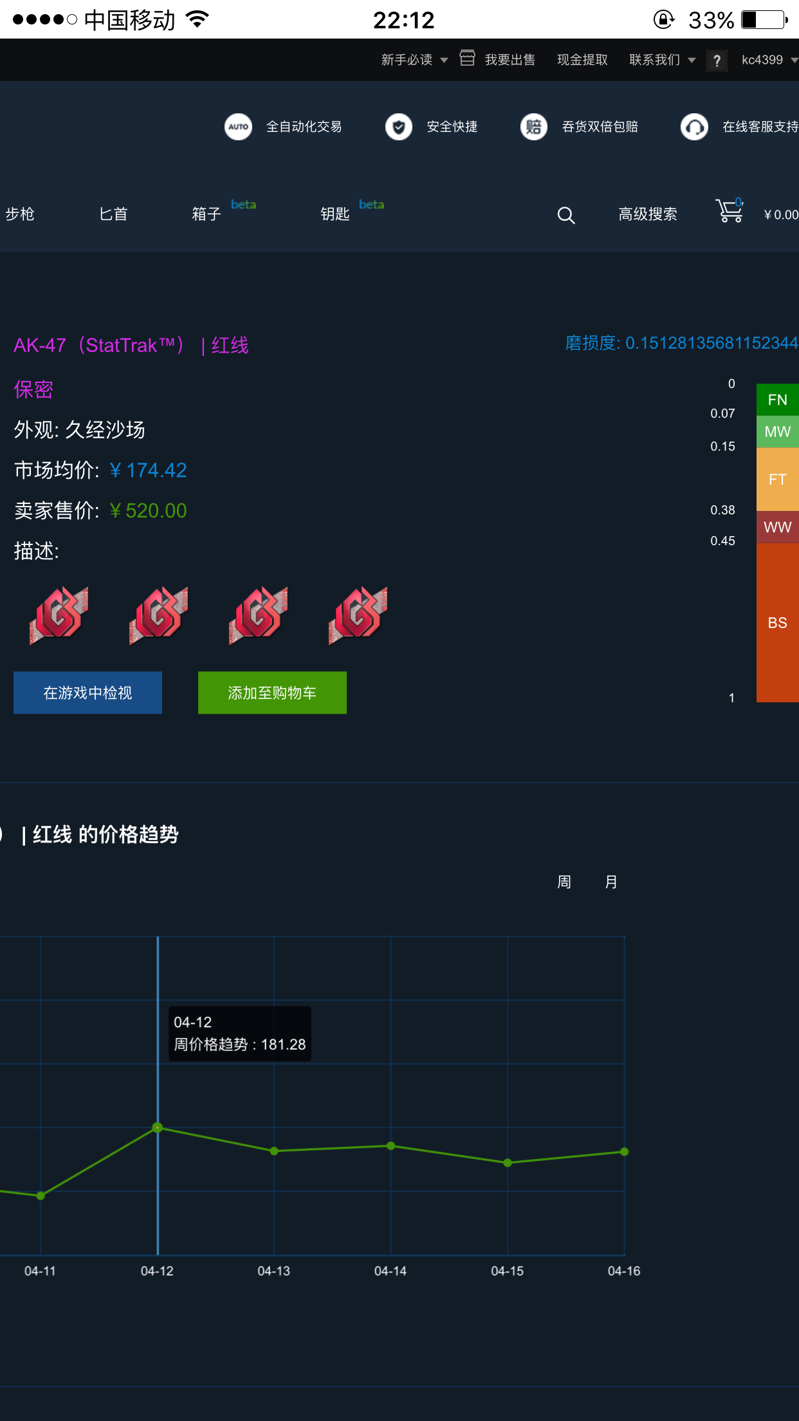The image size is (799, 1421).
Task: Select the 匕首 category tab
Action: (x=113, y=214)
